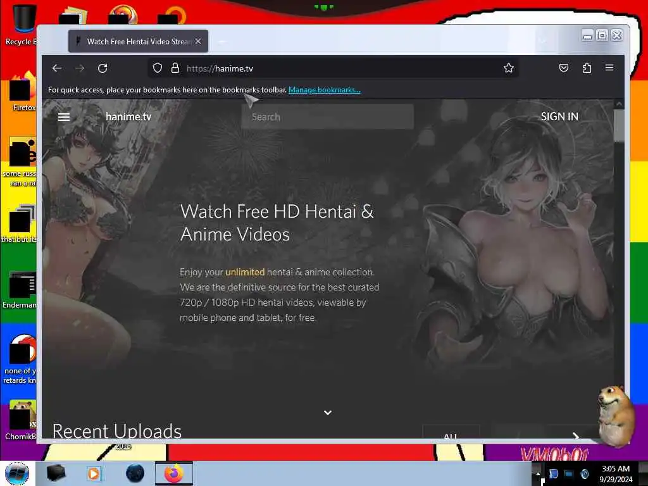Screen dimensions: 648x486
Task: Click the scrollbar's up arrow
Action: click(619, 104)
